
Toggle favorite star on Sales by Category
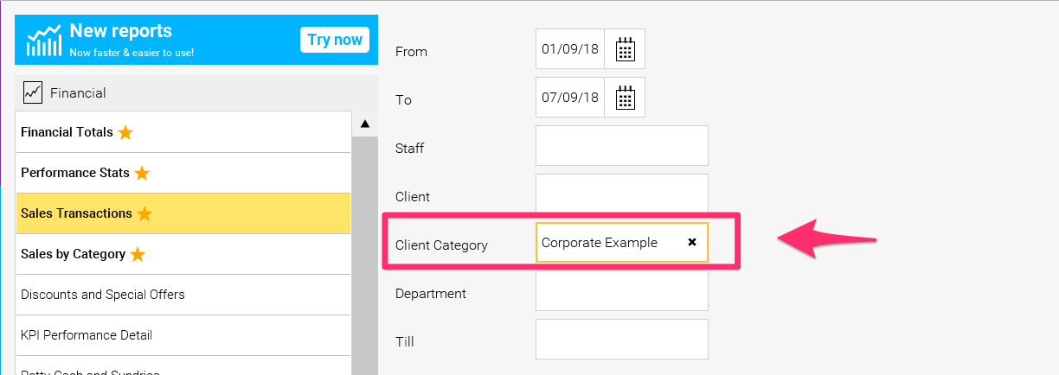pos(137,254)
